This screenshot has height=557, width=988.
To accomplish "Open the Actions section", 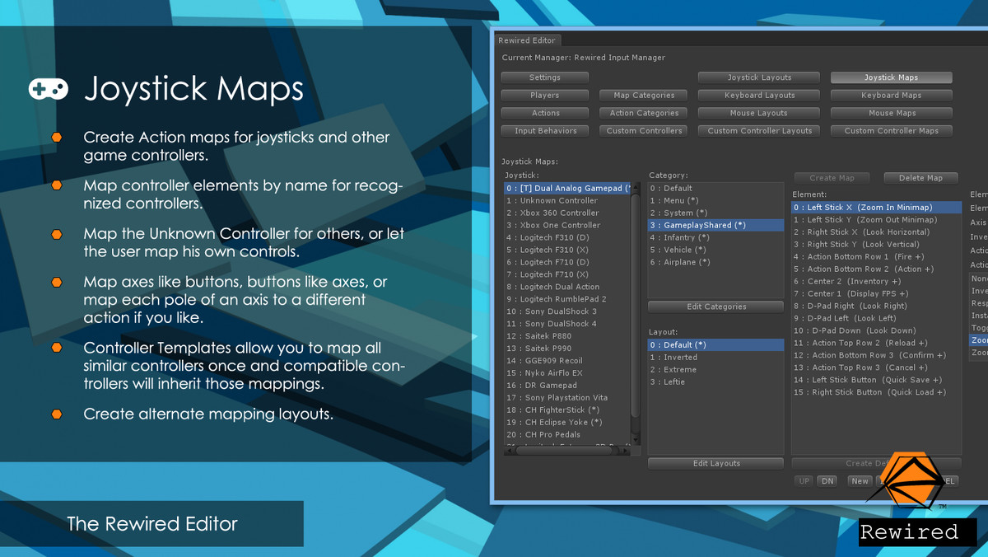I will point(545,113).
